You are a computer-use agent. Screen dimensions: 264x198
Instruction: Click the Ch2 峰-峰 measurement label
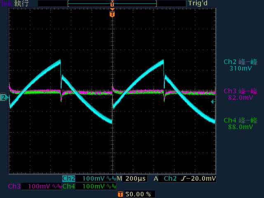tap(240, 62)
